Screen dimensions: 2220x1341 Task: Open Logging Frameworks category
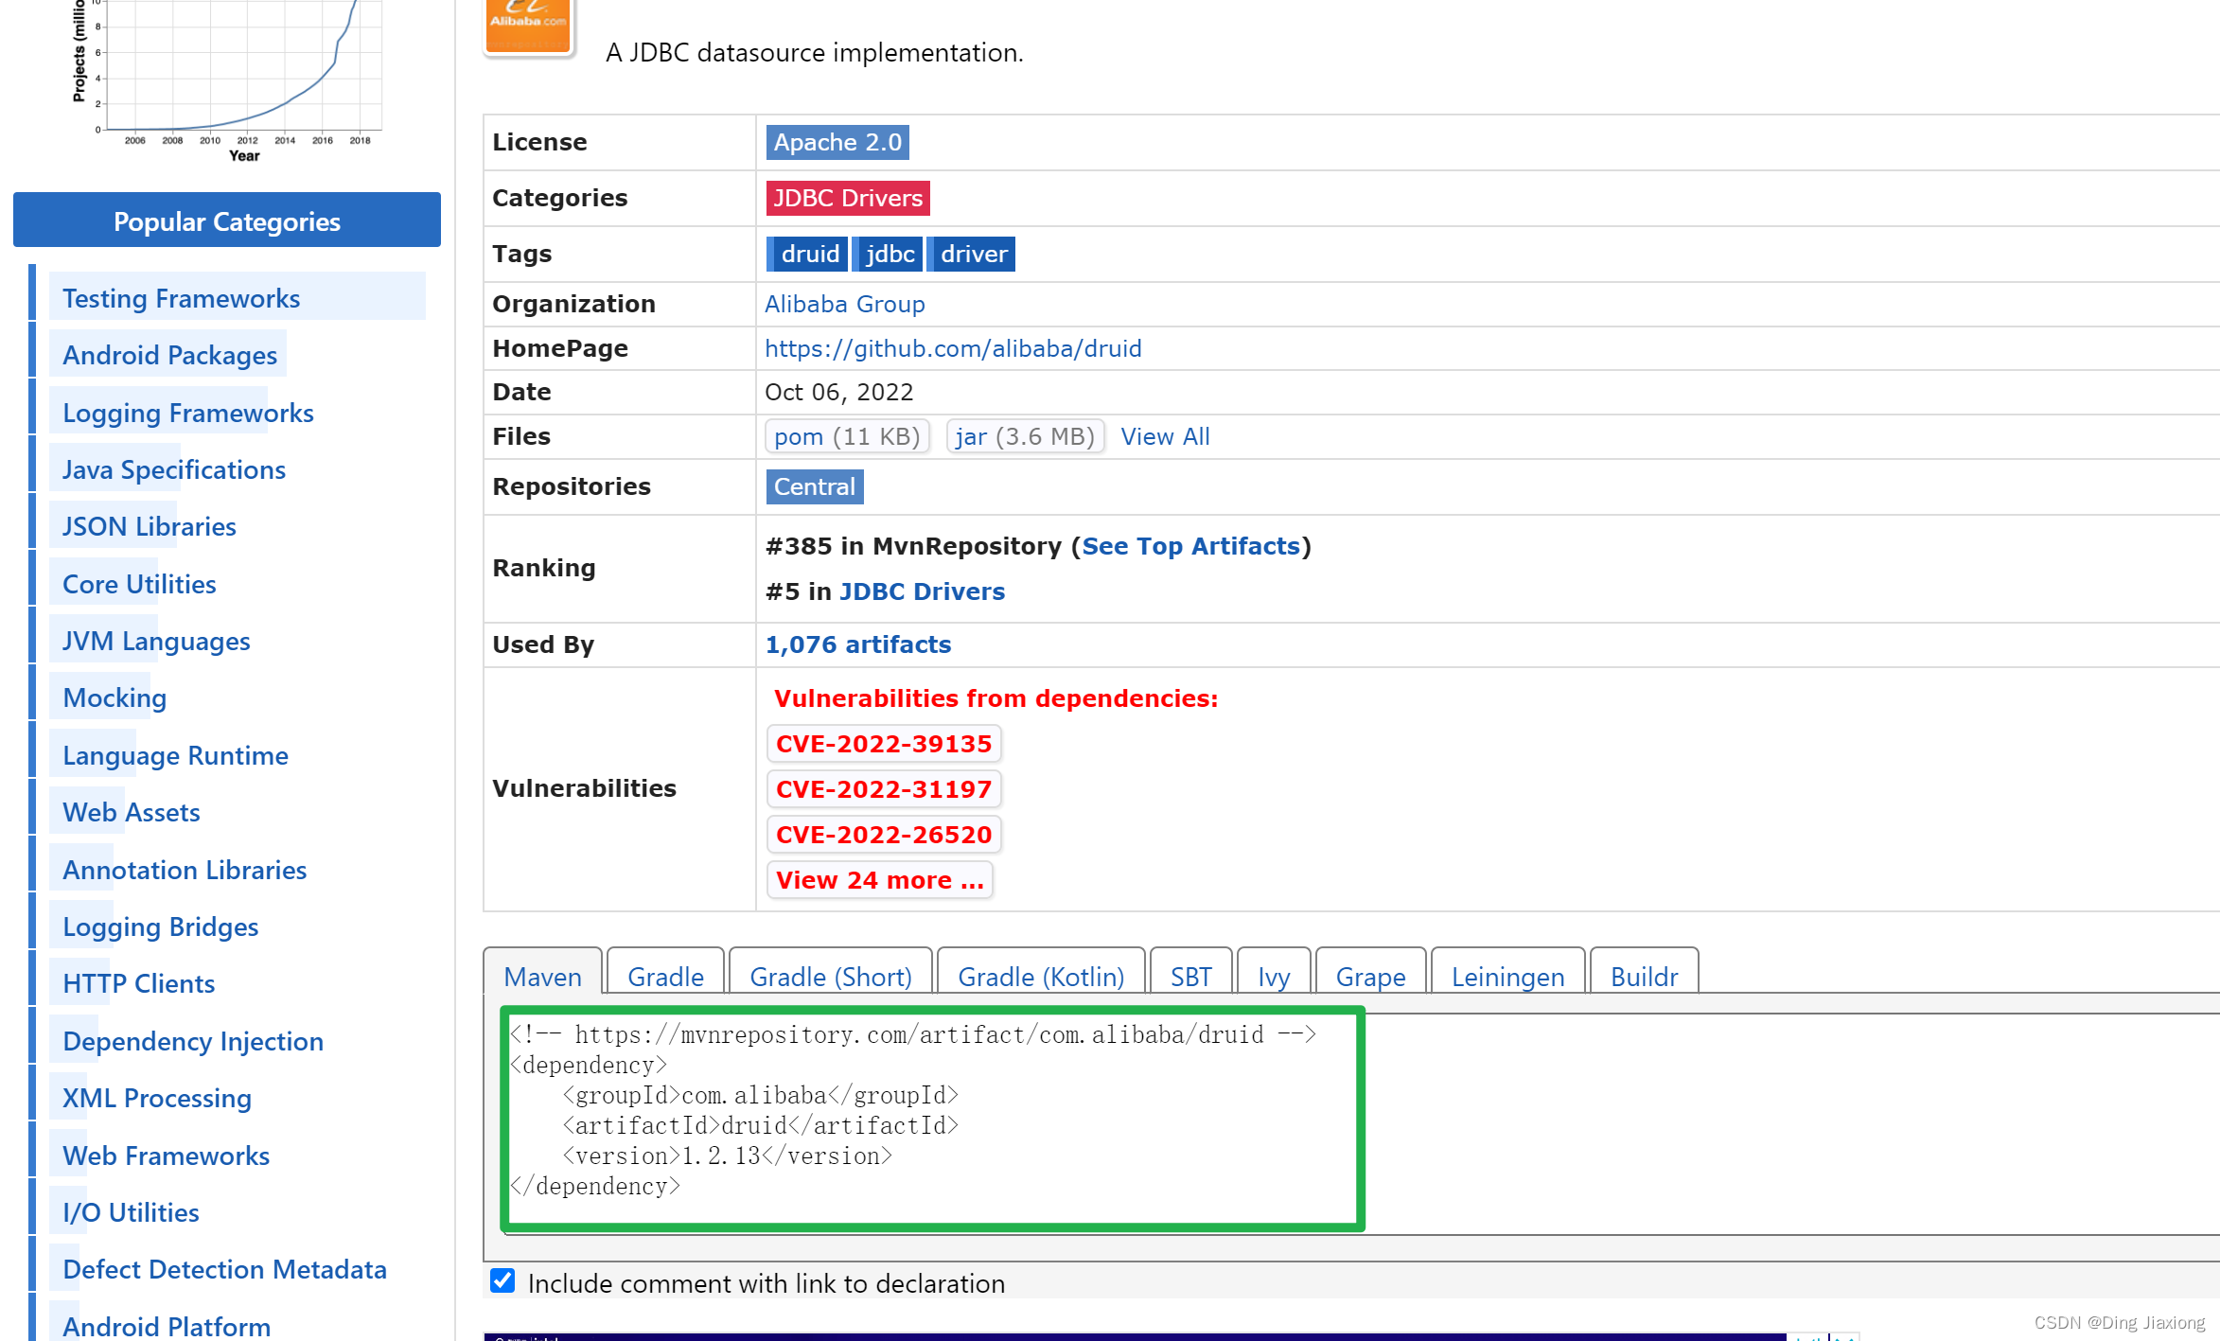[x=188, y=413]
